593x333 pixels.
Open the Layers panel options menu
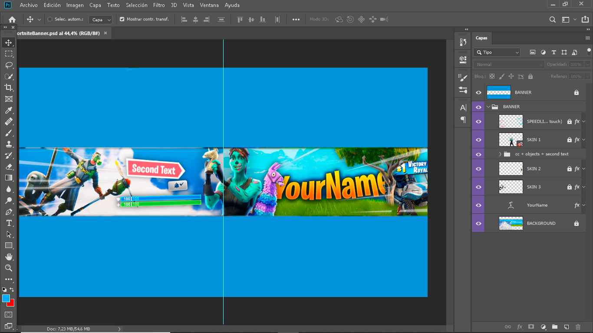coord(588,38)
